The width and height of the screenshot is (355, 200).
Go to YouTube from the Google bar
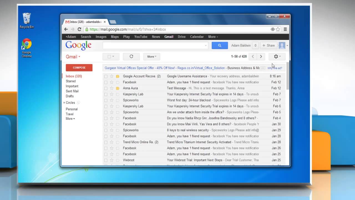(141, 37)
